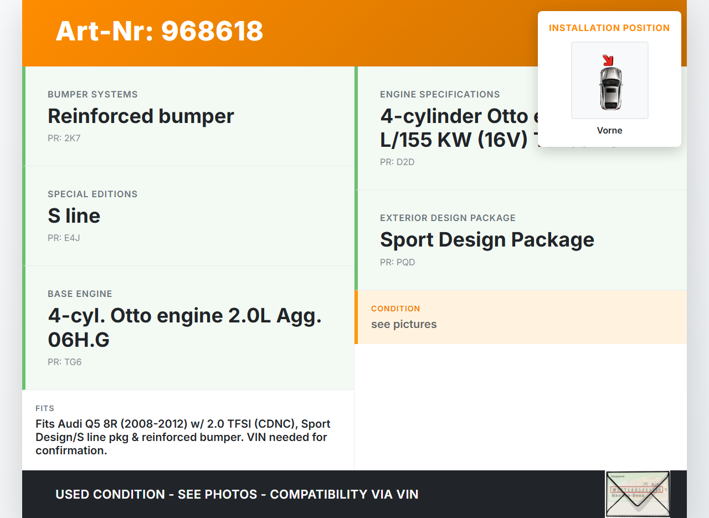Click the PR: E4J code
Viewport: 709px width, 518px height.
tap(64, 238)
